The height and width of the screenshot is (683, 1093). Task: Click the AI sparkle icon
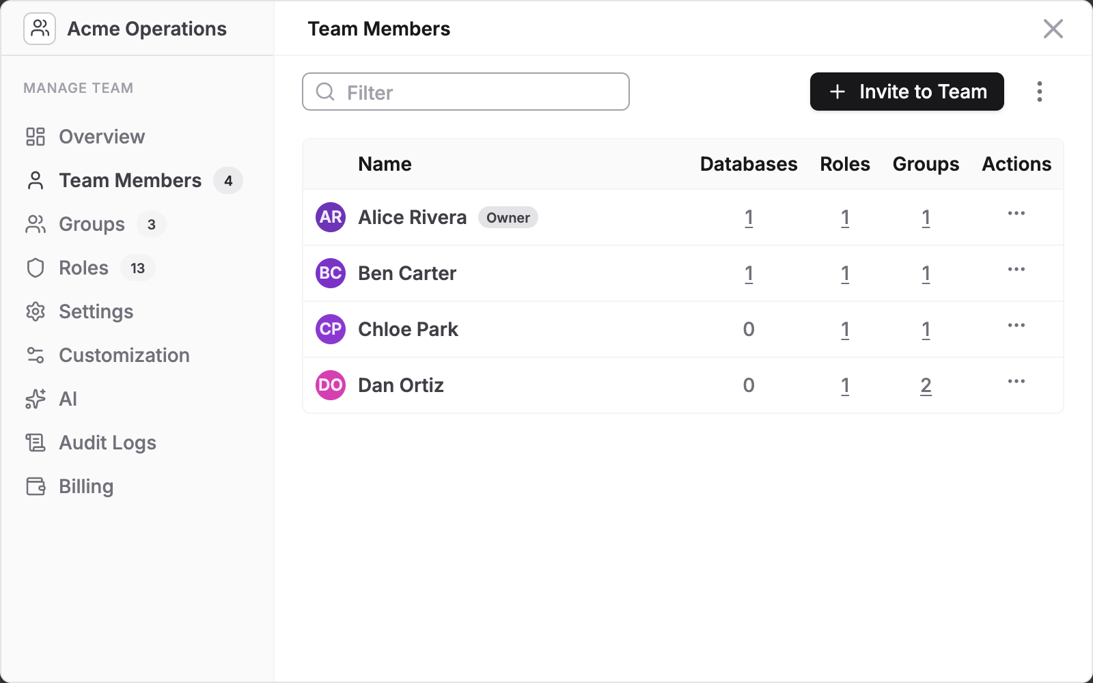pos(36,399)
